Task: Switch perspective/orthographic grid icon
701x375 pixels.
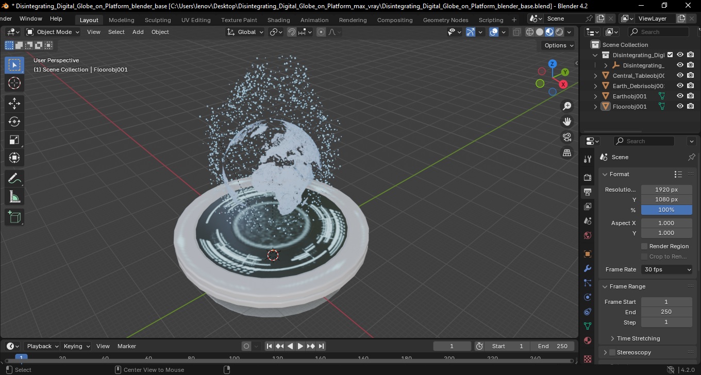Action: [x=567, y=152]
